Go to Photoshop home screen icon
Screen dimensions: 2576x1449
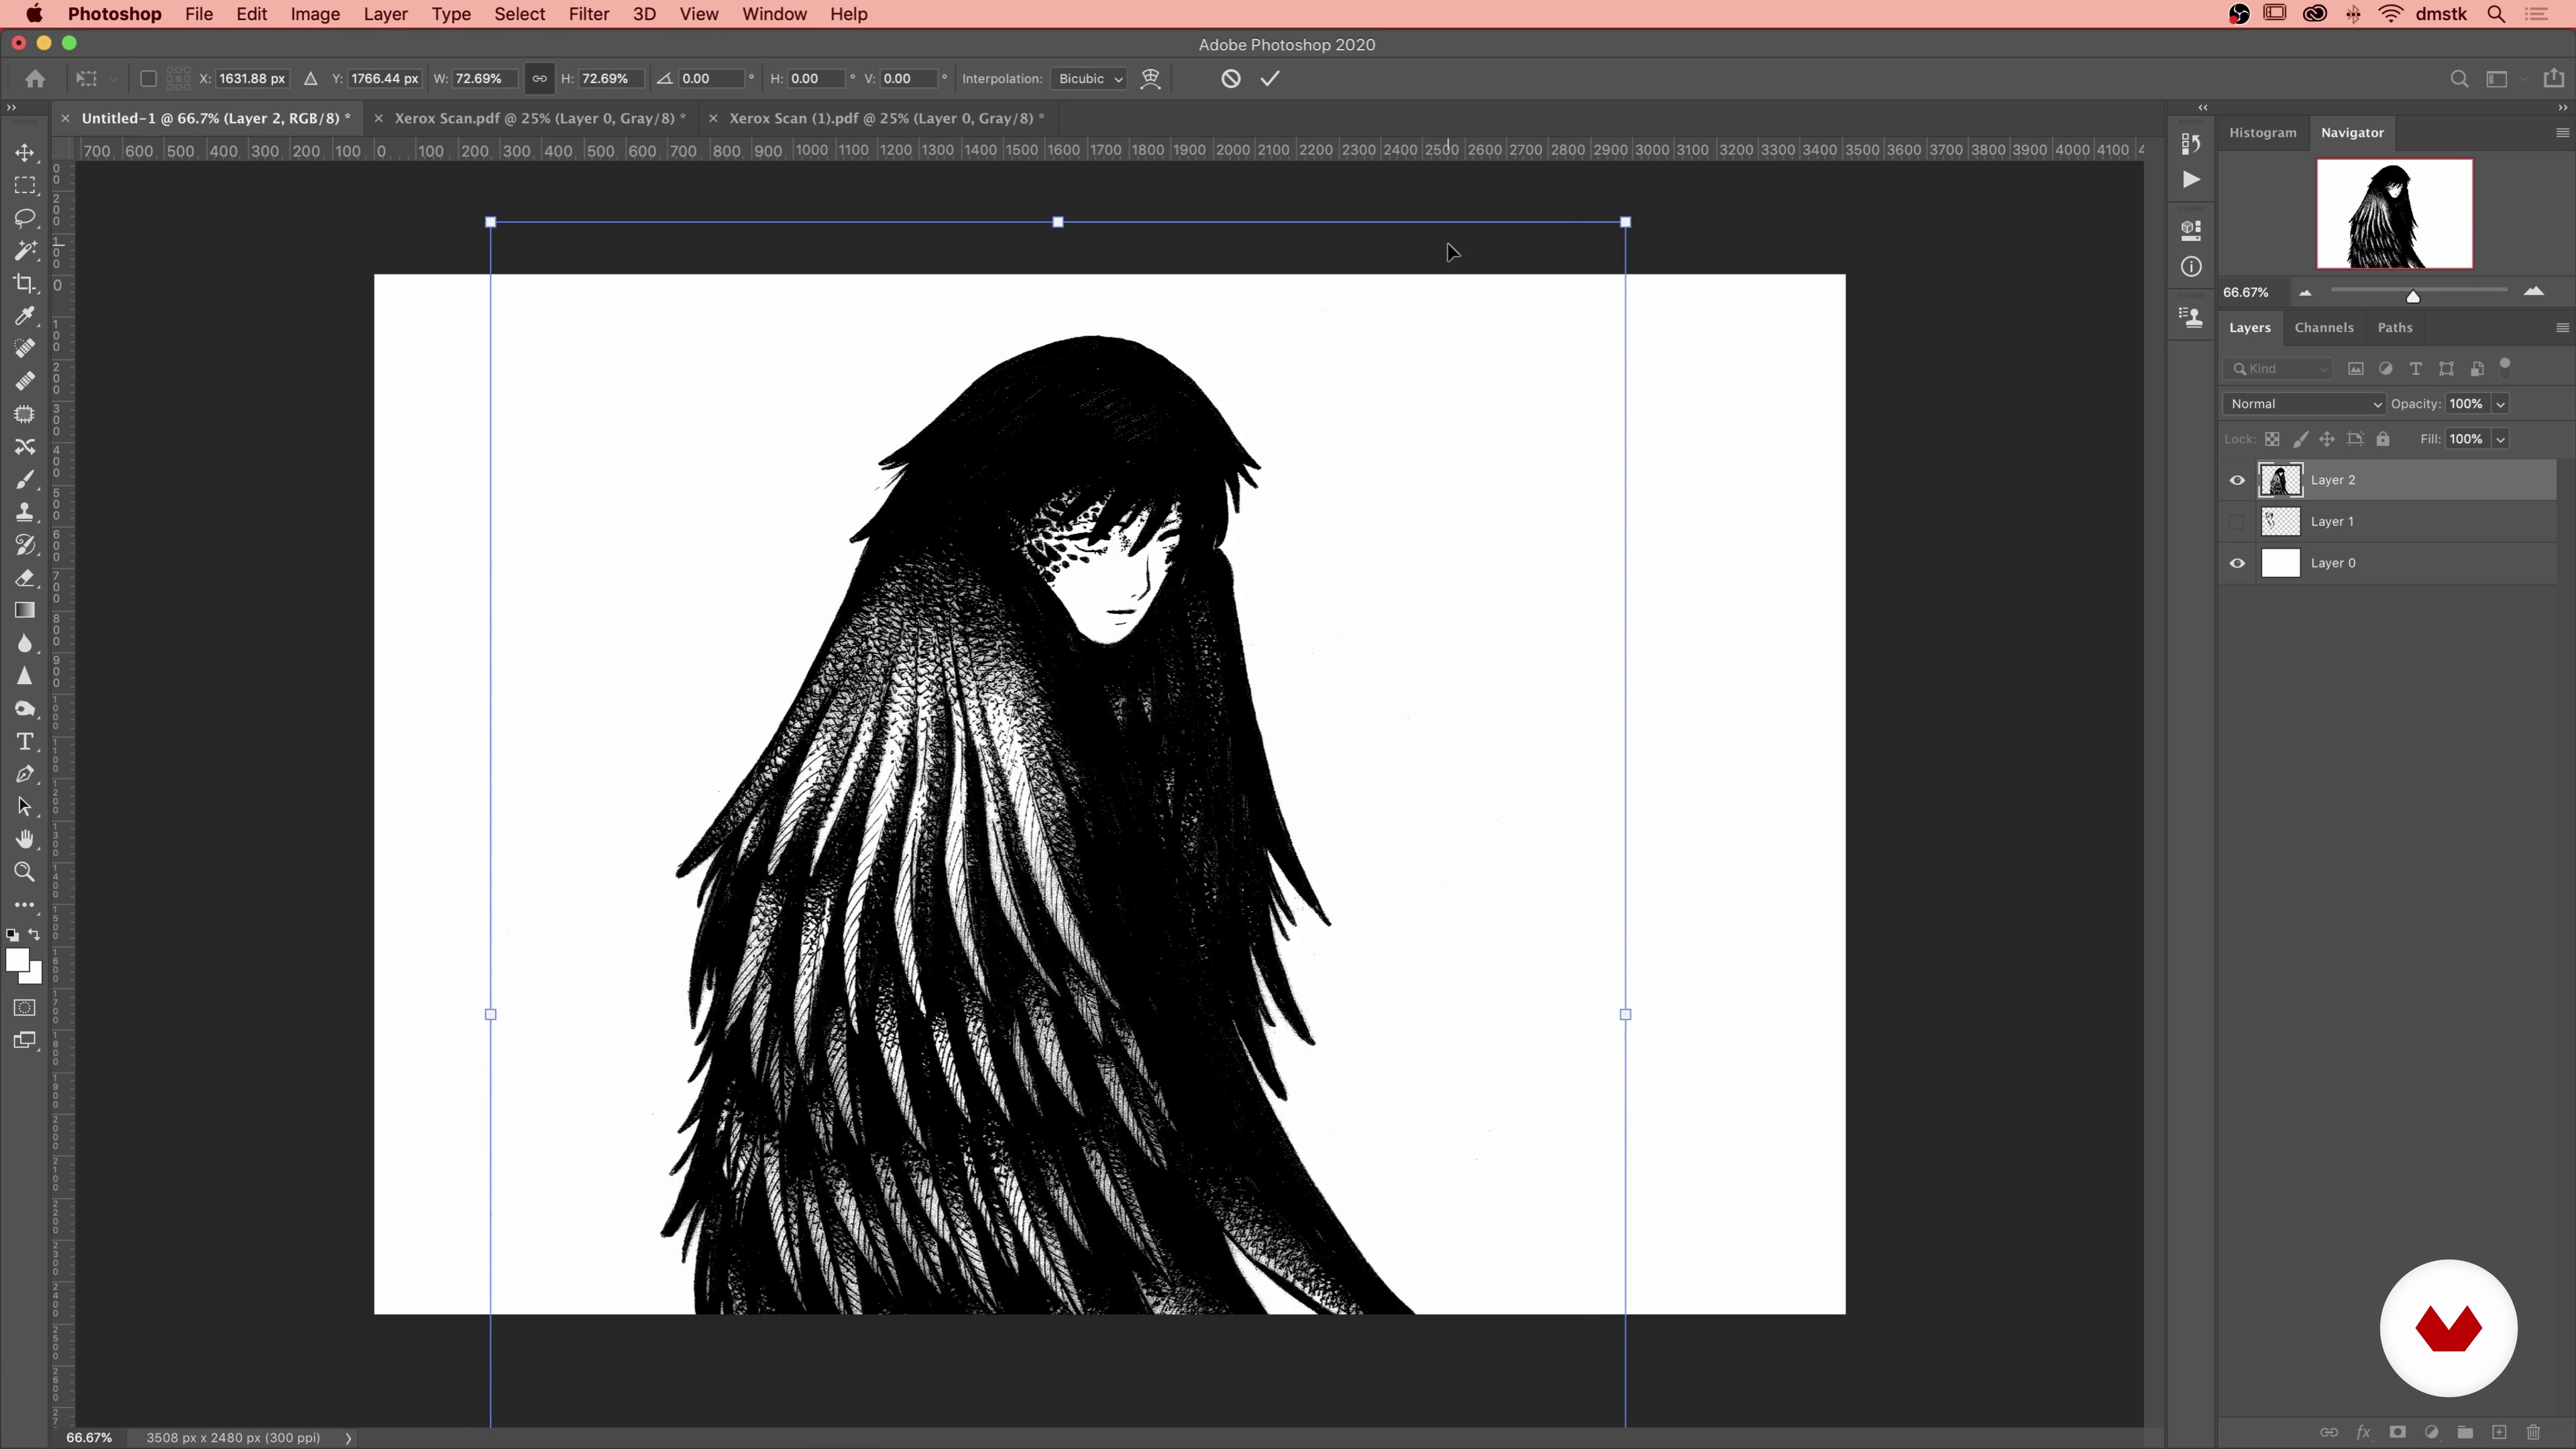35,78
